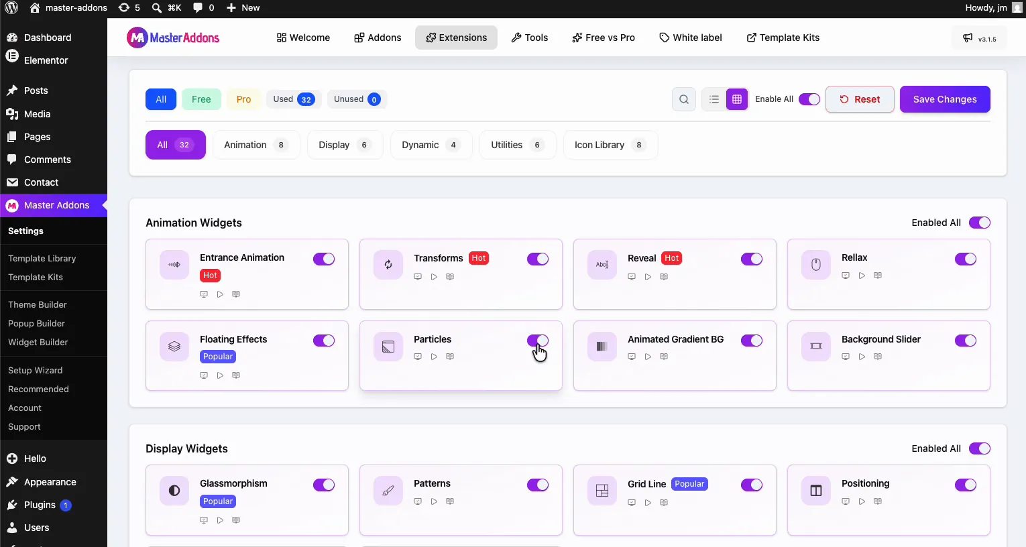The height and width of the screenshot is (547, 1026).
Task: Play video tutorial for Transforms
Action: tap(434, 277)
